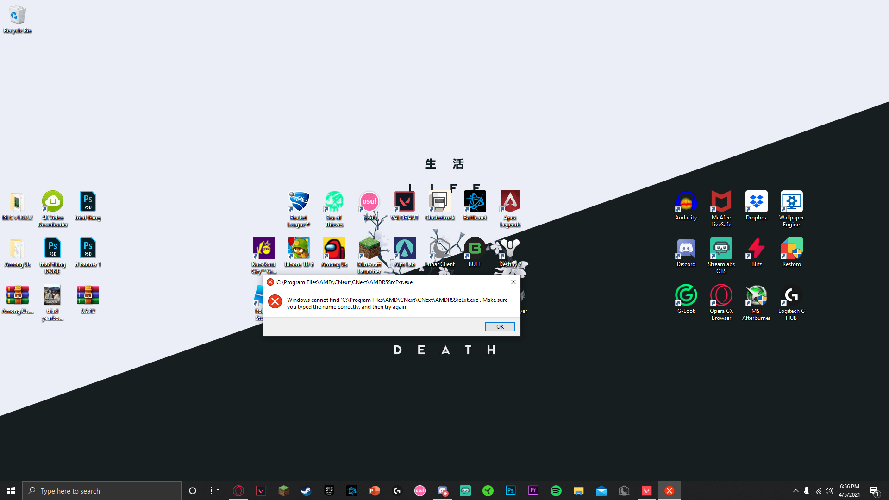This screenshot has height=500, width=889.
Task: Open Premiere Pro from the taskbar
Action: [x=533, y=491]
